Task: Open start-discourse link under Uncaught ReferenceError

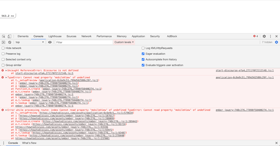Action: pos(44,73)
